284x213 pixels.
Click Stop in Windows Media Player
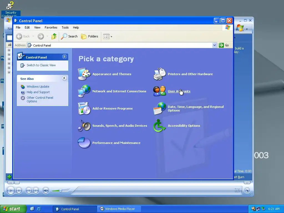(19, 190)
